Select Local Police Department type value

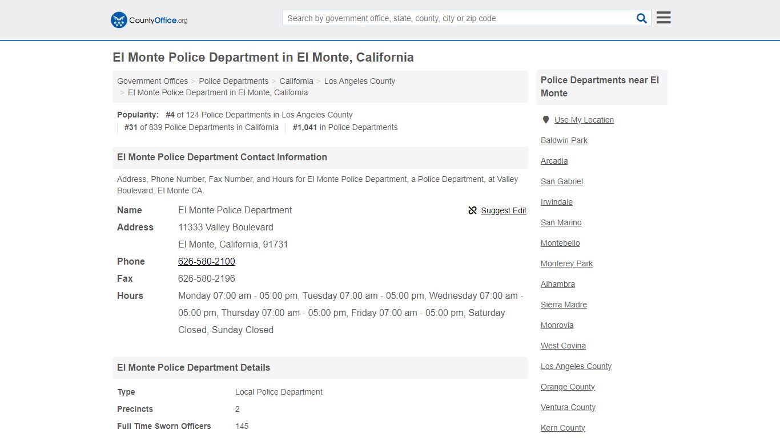coord(279,392)
